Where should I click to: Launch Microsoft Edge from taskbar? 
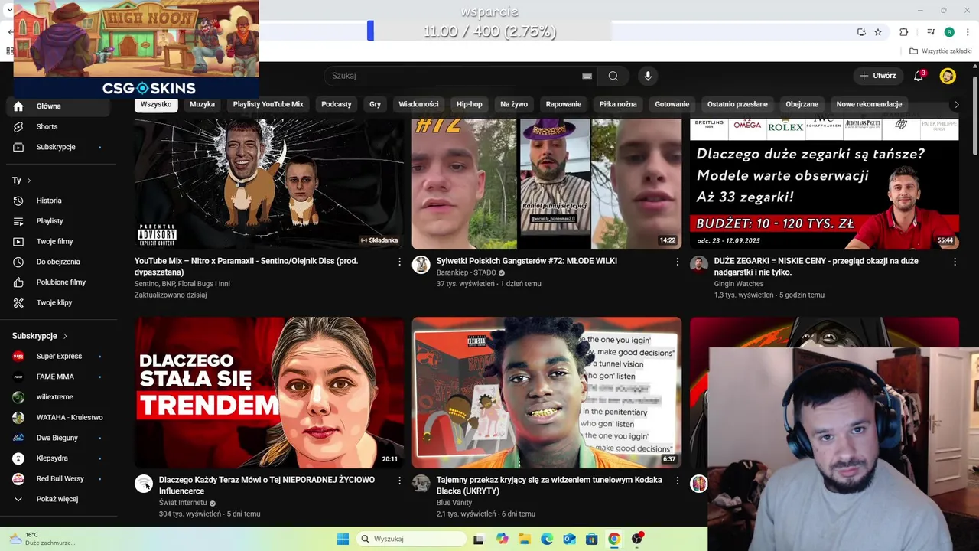(x=547, y=539)
